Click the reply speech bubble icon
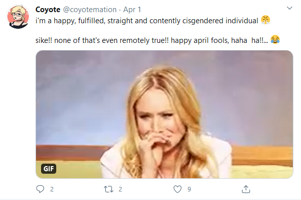 point(41,189)
